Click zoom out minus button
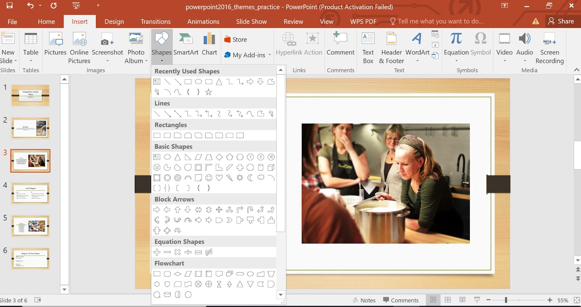The width and height of the screenshot is (581, 307). (488, 300)
